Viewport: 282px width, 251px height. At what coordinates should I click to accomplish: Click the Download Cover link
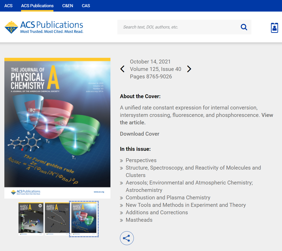click(x=139, y=134)
